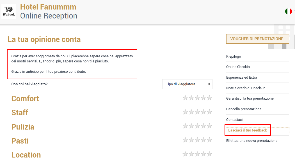Give Location a two-star rating
This screenshot has height=162, width=295.
click(191, 154)
